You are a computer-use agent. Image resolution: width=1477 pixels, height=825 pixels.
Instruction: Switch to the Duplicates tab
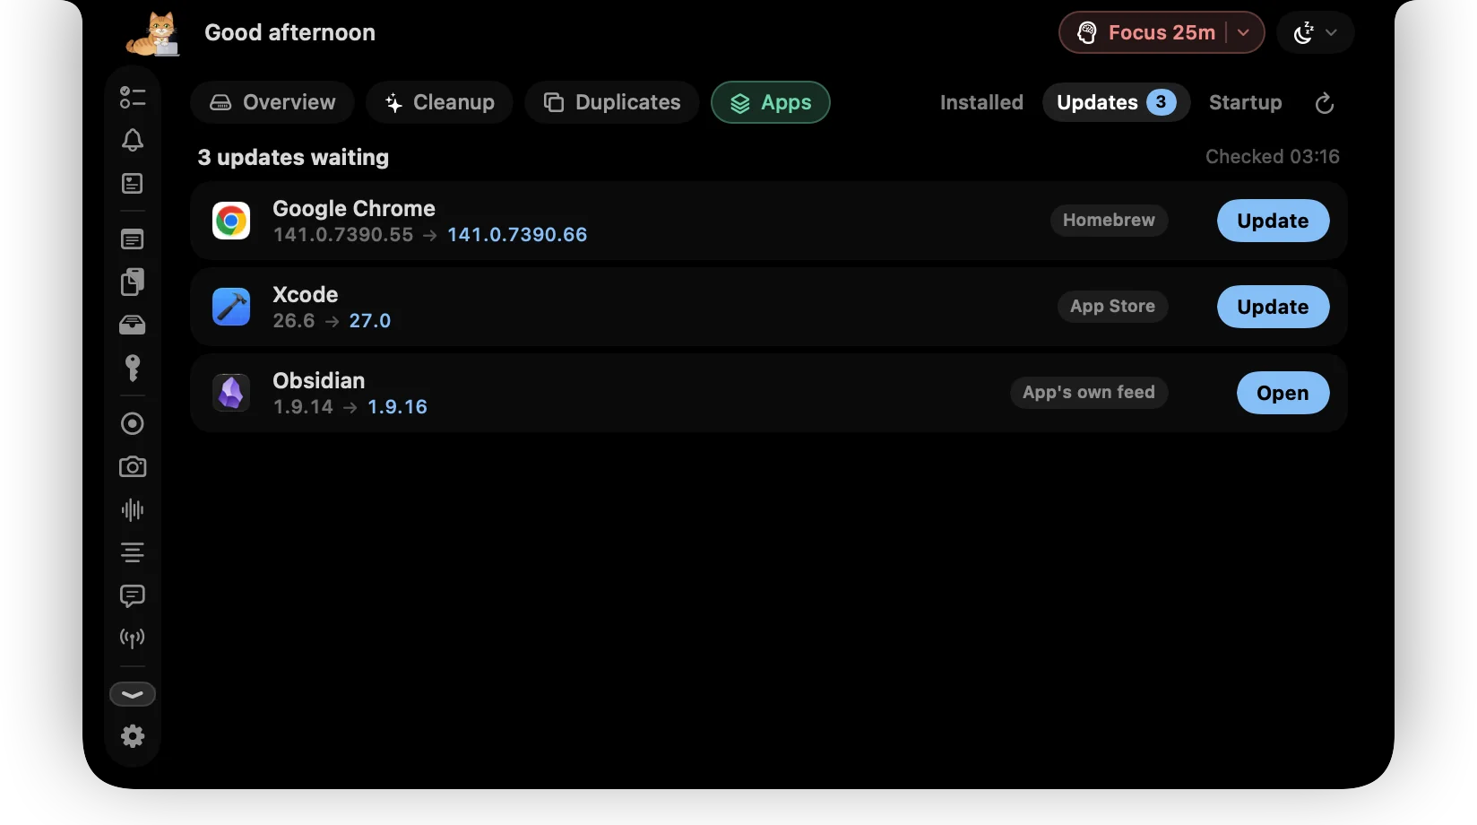tap(612, 102)
